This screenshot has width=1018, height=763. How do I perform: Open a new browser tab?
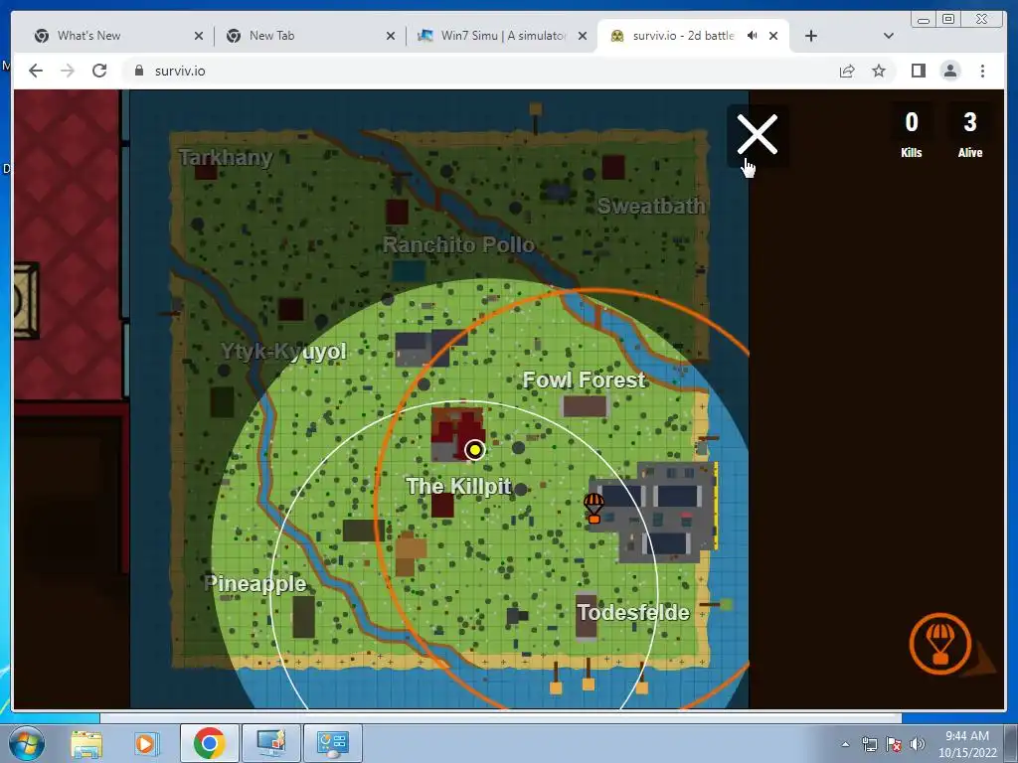(811, 36)
